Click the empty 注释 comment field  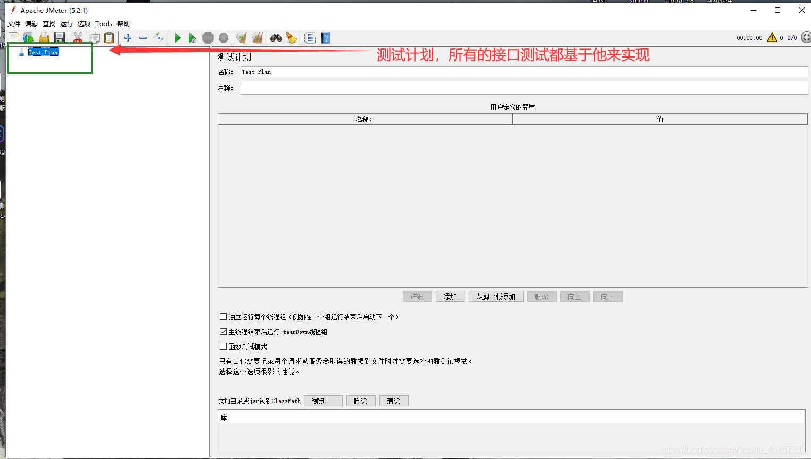click(524, 88)
